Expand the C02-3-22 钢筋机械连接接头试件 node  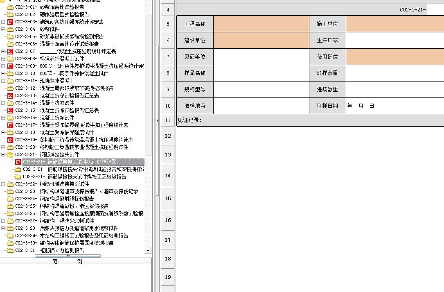[3, 184]
